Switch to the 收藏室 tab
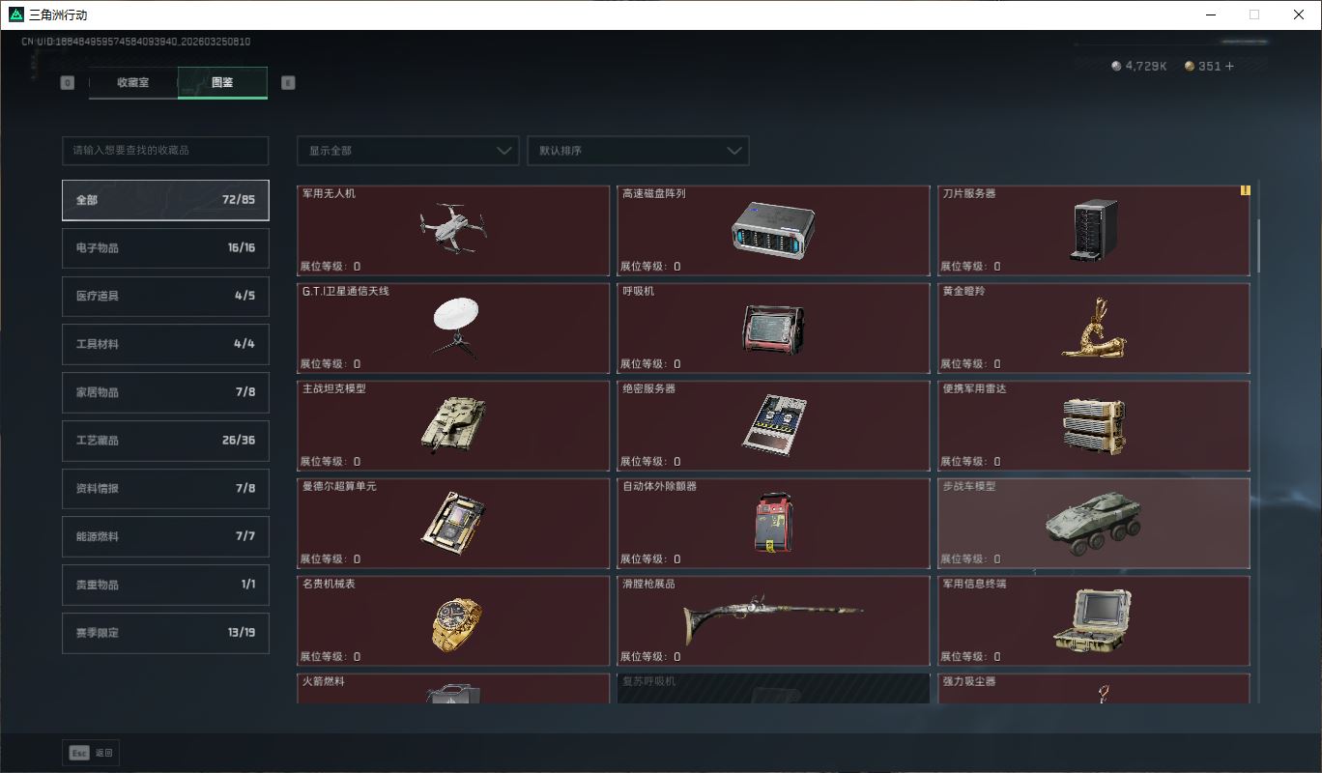The image size is (1322, 773). 133,83
